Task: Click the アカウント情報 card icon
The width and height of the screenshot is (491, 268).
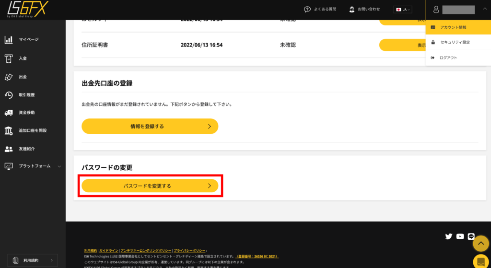Action: point(433,27)
